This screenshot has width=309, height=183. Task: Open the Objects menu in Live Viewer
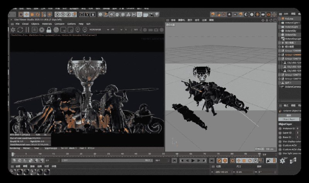35,24
